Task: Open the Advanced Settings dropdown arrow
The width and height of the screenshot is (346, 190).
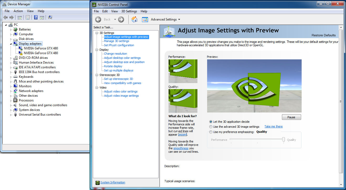Action: tap(179, 19)
